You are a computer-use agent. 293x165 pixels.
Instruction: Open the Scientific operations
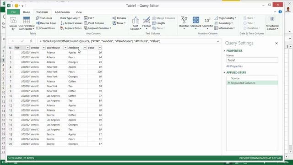coord(207,23)
